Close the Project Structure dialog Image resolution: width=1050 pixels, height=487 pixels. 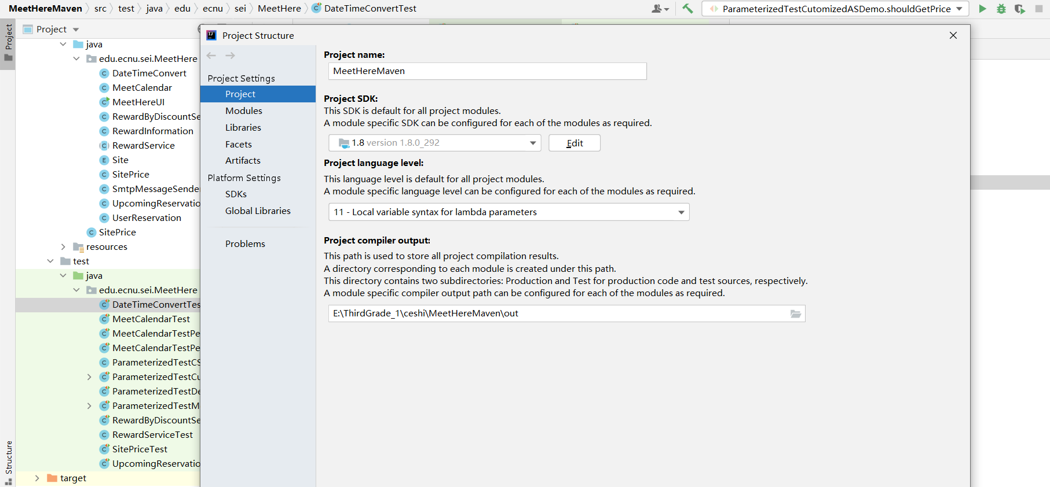coord(953,35)
